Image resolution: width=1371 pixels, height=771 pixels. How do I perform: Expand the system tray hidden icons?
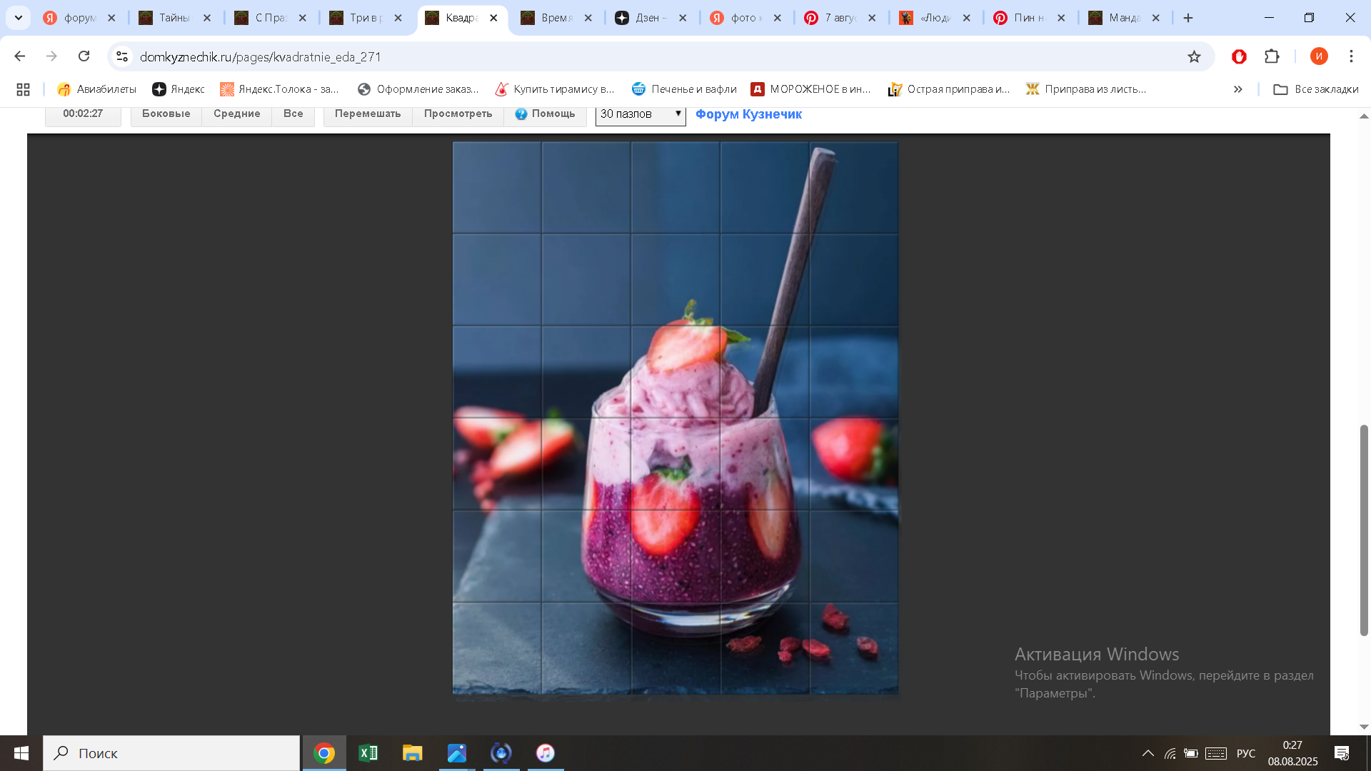(x=1147, y=753)
